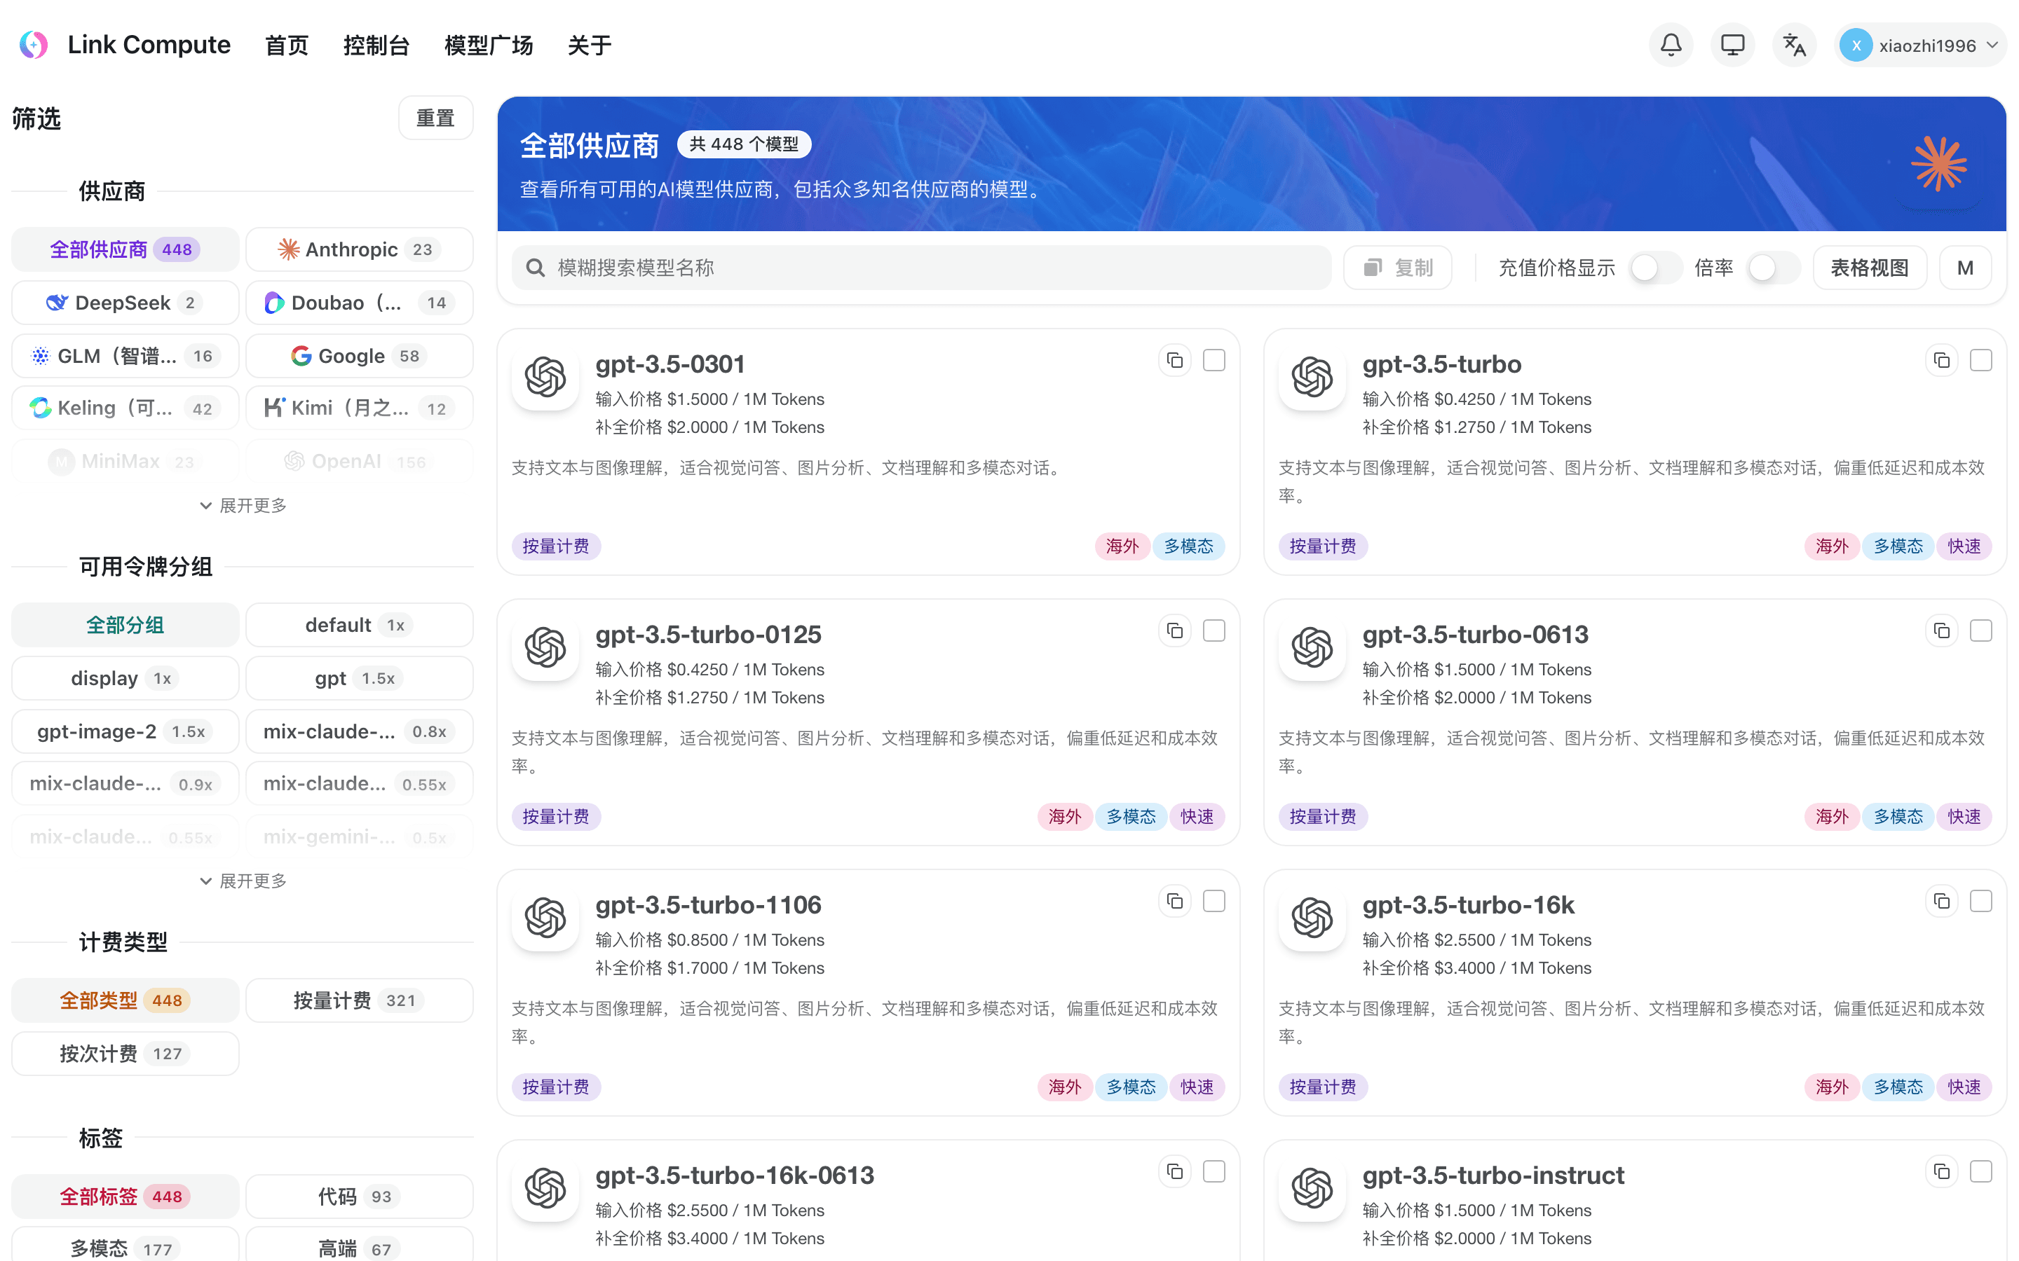The width and height of the screenshot is (2019, 1261).
Task: Filter by 按量计费 321 billing type
Action: click(360, 1000)
